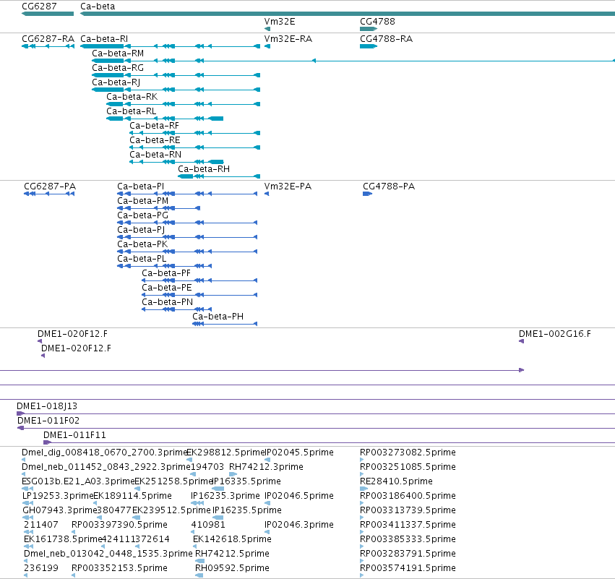Click the Ca-beta-PN CDS label
The image size is (615, 579).
[167, 302]
